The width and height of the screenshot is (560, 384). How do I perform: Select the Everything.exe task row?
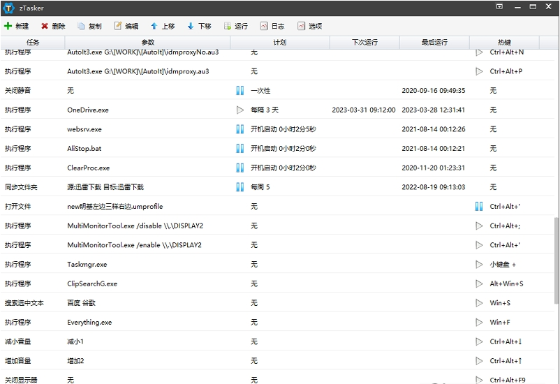[x=277, y=322]
